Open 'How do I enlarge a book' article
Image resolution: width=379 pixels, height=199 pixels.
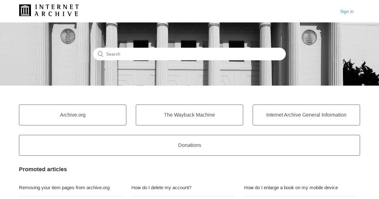[291, 188]
